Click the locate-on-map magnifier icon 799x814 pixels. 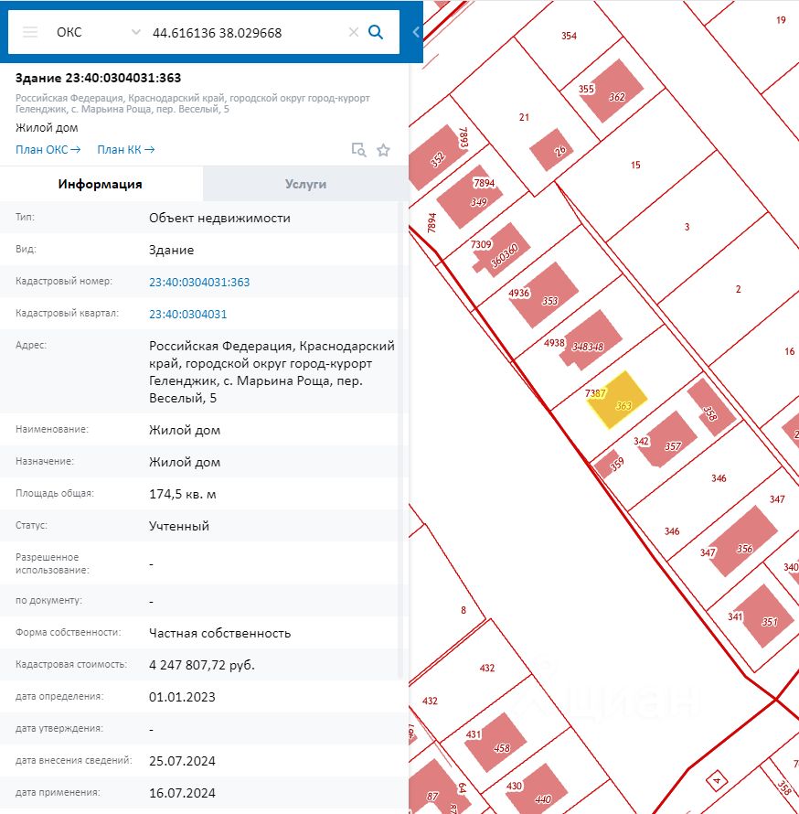(x=358, y=149)
